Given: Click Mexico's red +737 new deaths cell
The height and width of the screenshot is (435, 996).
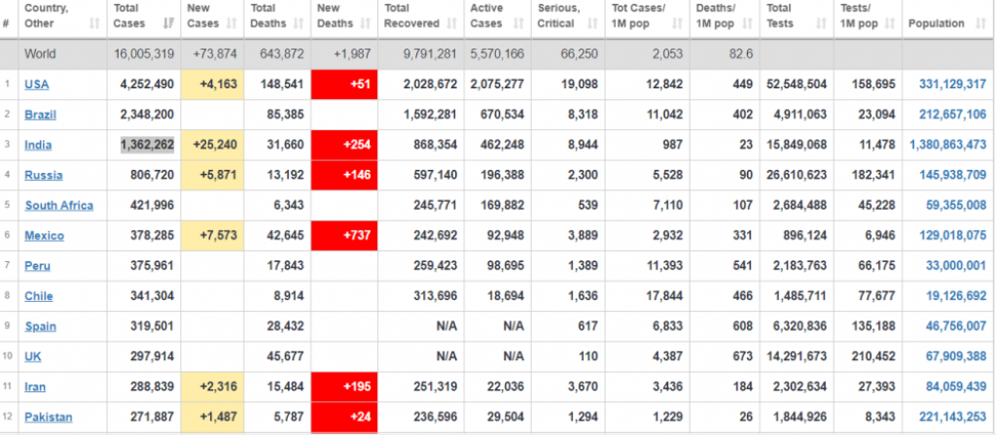Looking at the screenshot, I should 345,235.
